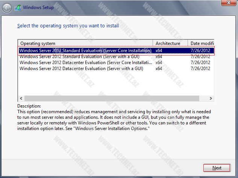Screen dimensions: 238x178
Task: Click the Next button
Action: point(217,168)
